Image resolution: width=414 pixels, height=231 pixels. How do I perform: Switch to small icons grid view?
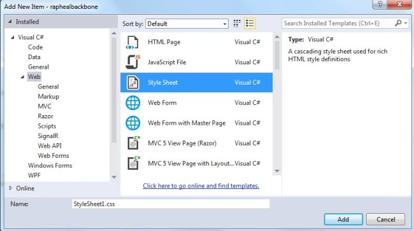click(x=237, y=24)
